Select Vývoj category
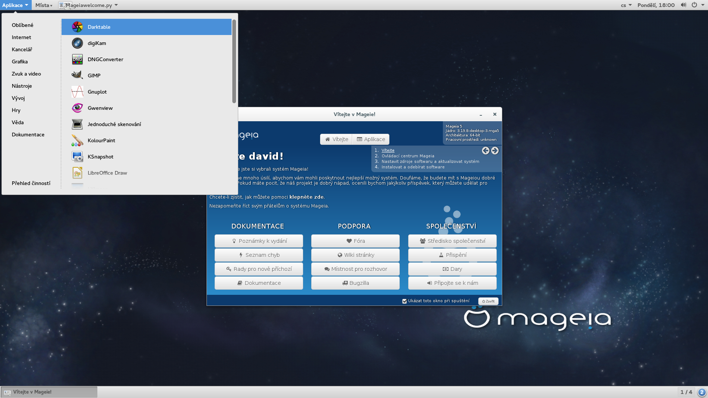The image size is (708, 398). pyautogui.click(x=18, y=98)
